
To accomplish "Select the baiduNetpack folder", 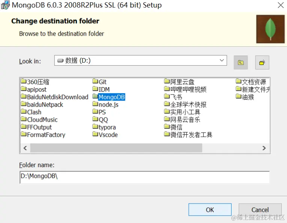I will tap(42, 104).
